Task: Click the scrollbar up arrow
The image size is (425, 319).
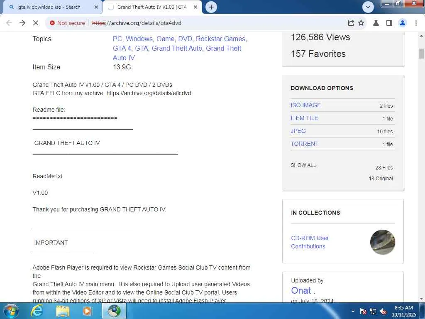Action: coord(421,36)
